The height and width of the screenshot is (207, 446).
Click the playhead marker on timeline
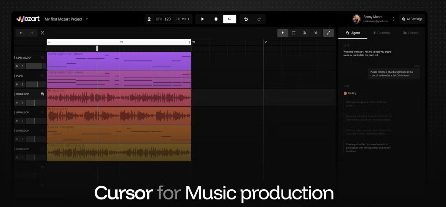tap(97, 48)
